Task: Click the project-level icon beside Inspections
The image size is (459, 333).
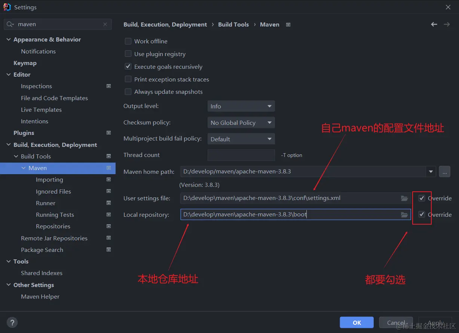Action: click(109, 86)
